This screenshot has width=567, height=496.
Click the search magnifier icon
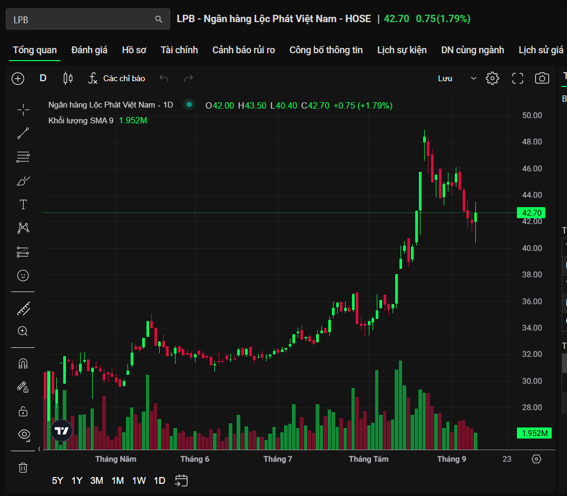tap(159, 19)
